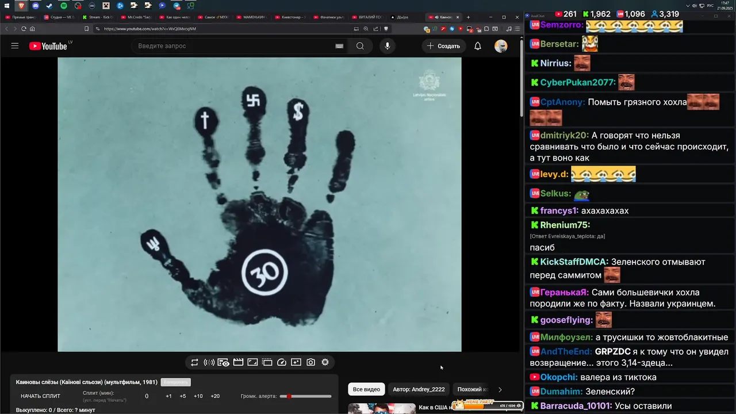
Task: Open the enhancer settings gear icon
Action: 325,362
